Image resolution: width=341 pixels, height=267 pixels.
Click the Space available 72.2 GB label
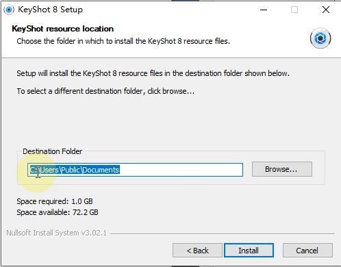tap(58, 212)
